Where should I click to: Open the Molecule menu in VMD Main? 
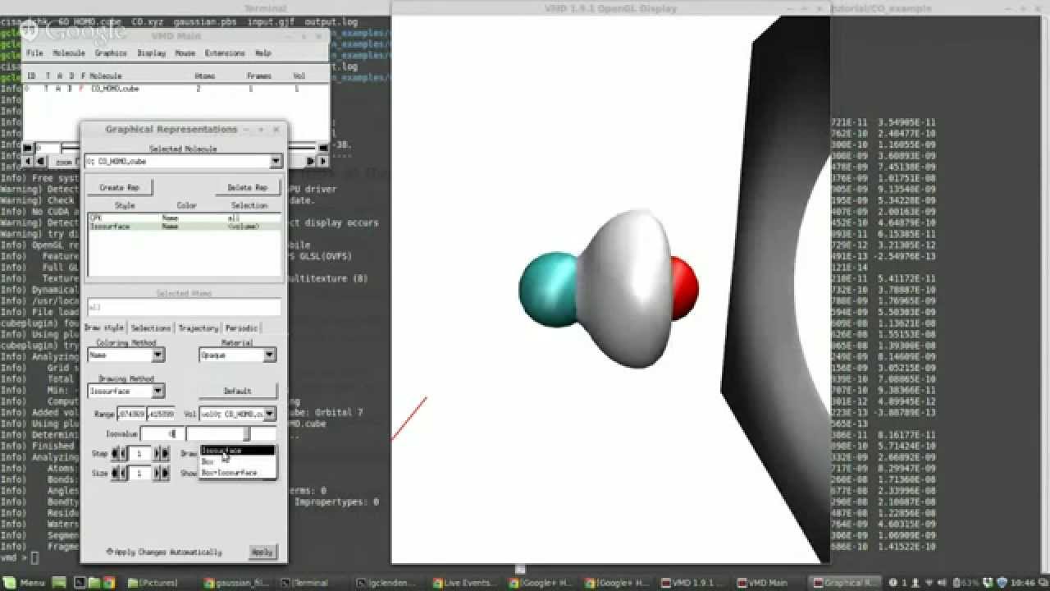tap(69, 53)
